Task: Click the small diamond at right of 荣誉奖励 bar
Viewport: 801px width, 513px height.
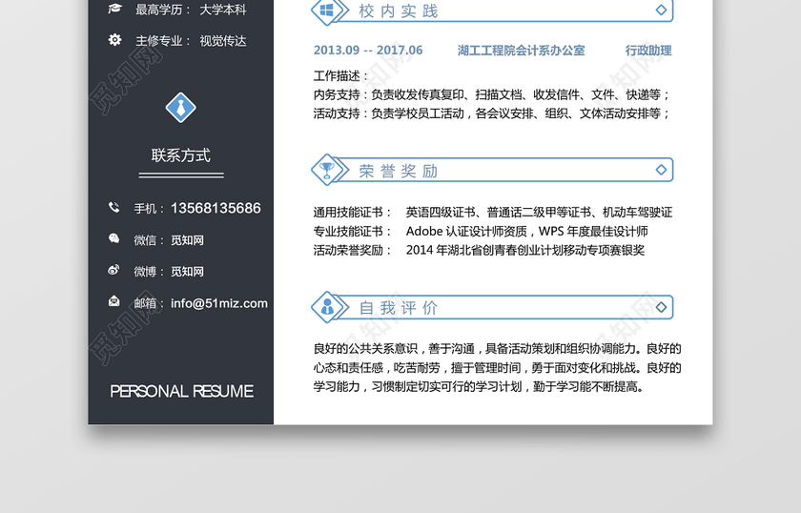Action: click(661, 170)
